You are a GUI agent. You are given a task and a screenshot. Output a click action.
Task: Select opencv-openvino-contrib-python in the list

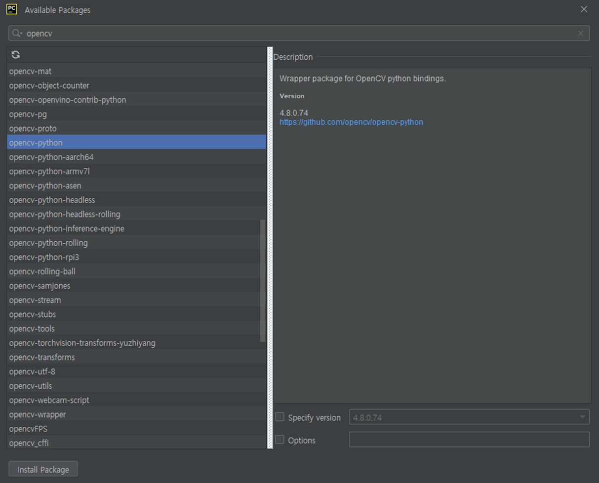point(137,100)
